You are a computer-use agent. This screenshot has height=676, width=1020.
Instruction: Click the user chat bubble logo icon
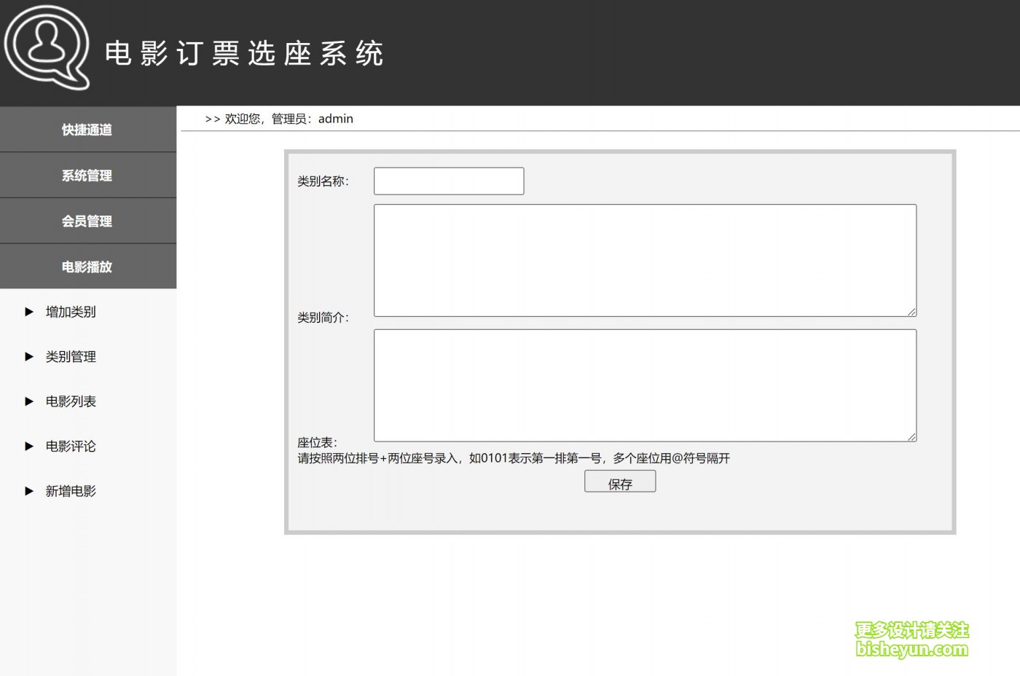(47, 47)
